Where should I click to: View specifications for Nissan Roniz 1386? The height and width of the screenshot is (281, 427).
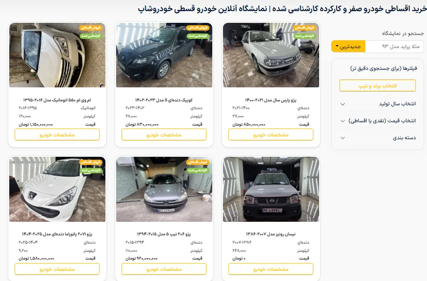tap(271, 269)
